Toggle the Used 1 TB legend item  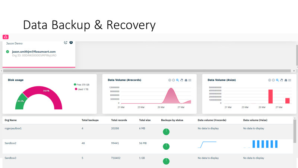click(82, 89)
